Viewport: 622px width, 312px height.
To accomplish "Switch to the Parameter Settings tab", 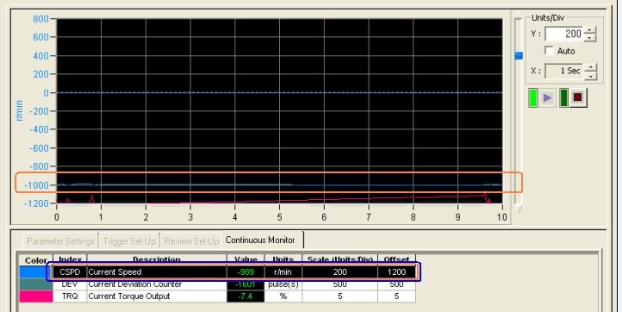I will tap(60, 241).
